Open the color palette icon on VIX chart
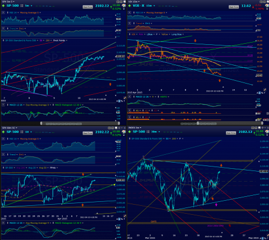Screen dimensions: 269x240 pos(267,6)
